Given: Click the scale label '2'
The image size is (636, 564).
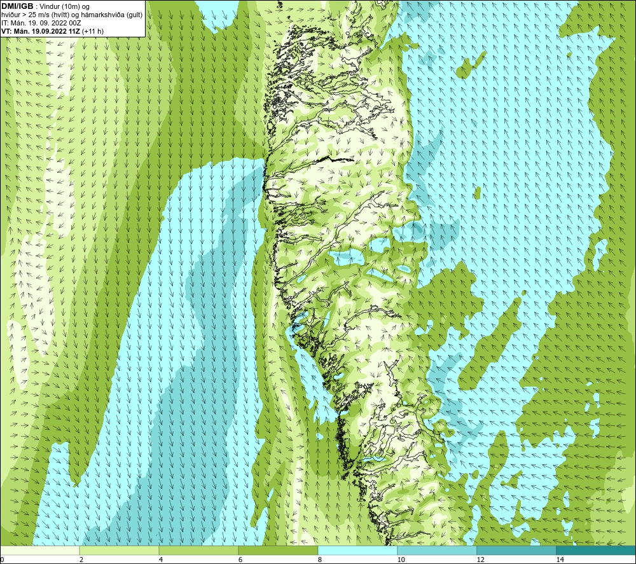Looking at the screenshot, I should click(81, 560).
